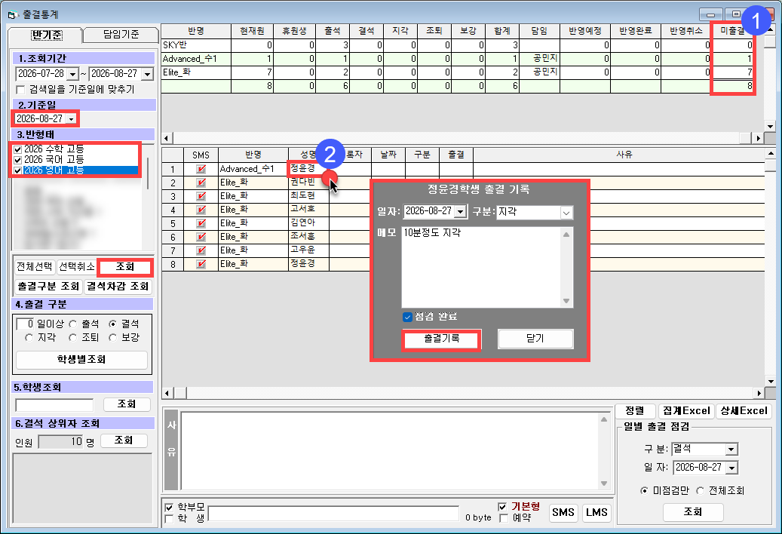Click 조회 button in 결석 상위자 조회
This screenshot has height=534, width=782.
124,440
